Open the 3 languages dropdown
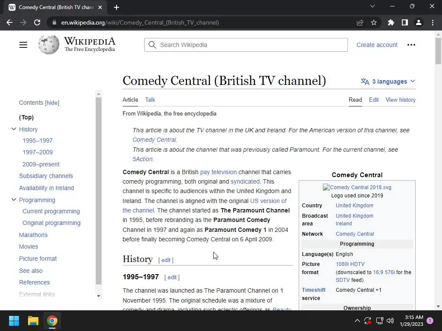 pos(388,81)
